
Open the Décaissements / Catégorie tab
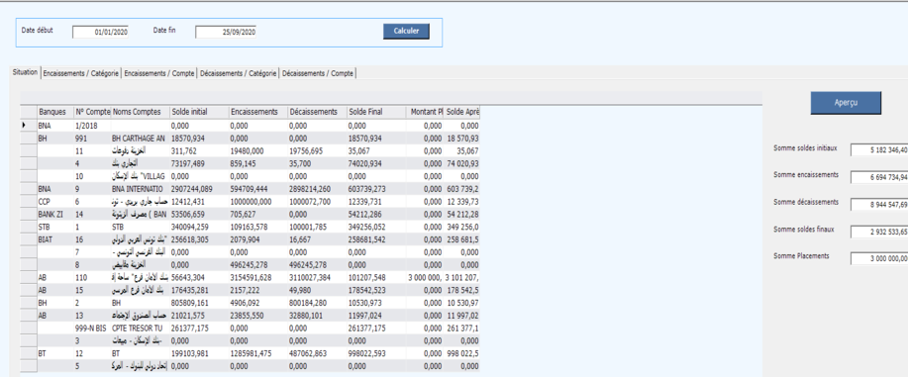238,73
